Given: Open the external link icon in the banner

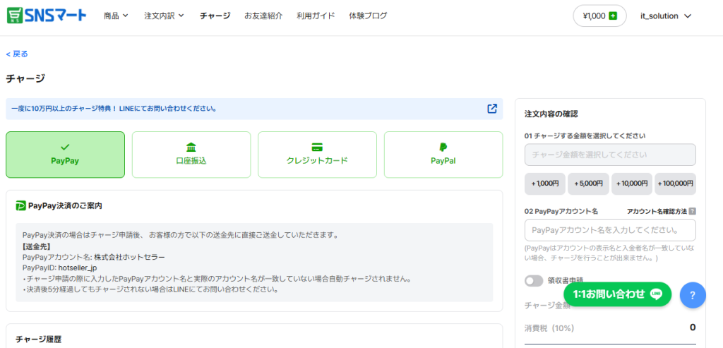Looking at the screenshot, I should tap(492, 109).
